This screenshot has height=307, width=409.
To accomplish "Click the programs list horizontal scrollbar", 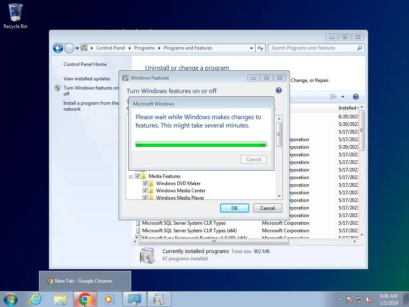I will point(214,242).
